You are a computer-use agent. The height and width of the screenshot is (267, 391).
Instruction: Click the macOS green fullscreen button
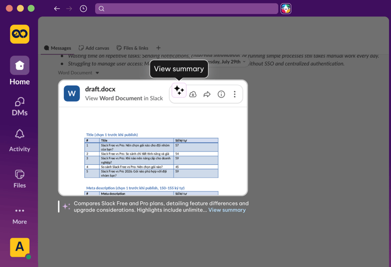pyautogui.click(x=31, y=8)
